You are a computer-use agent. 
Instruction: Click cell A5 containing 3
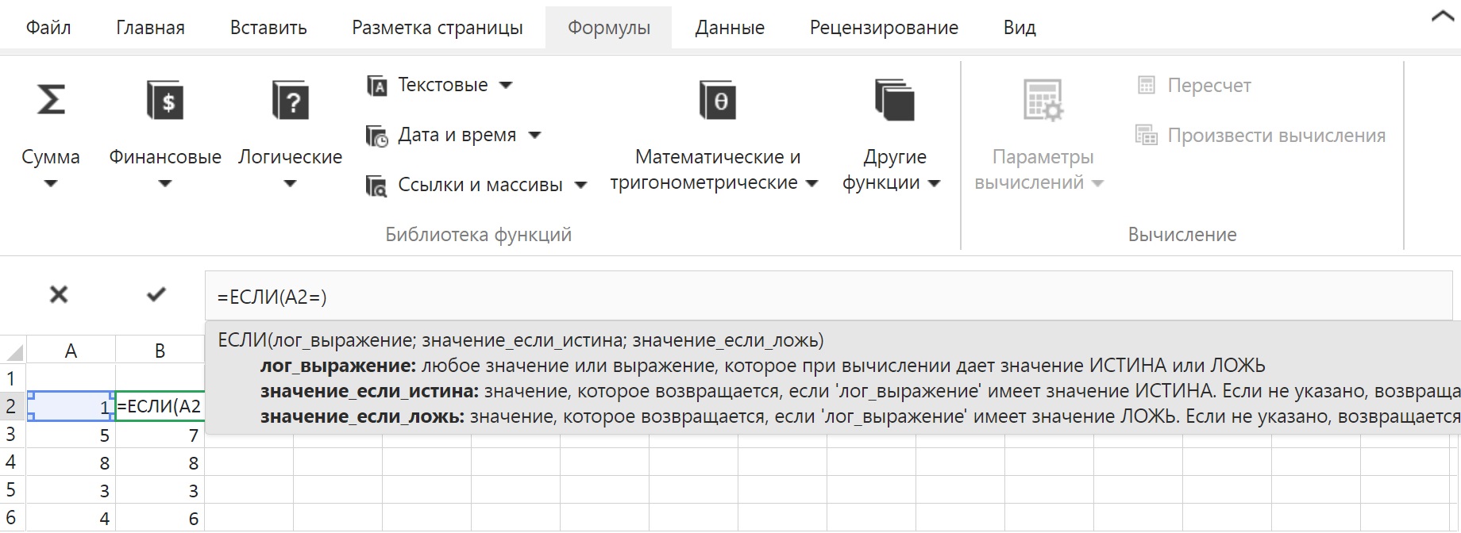point(71,490)
